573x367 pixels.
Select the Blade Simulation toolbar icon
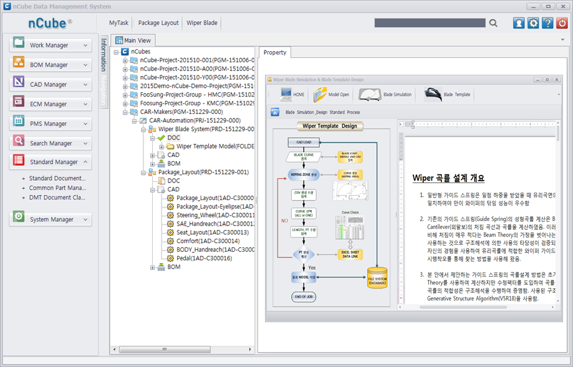point(368,95)
